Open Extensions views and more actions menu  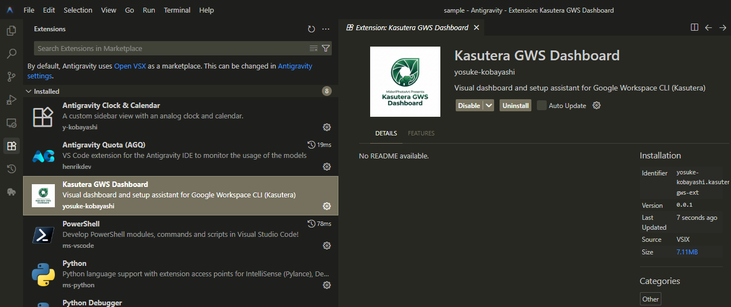coord(326,29)
